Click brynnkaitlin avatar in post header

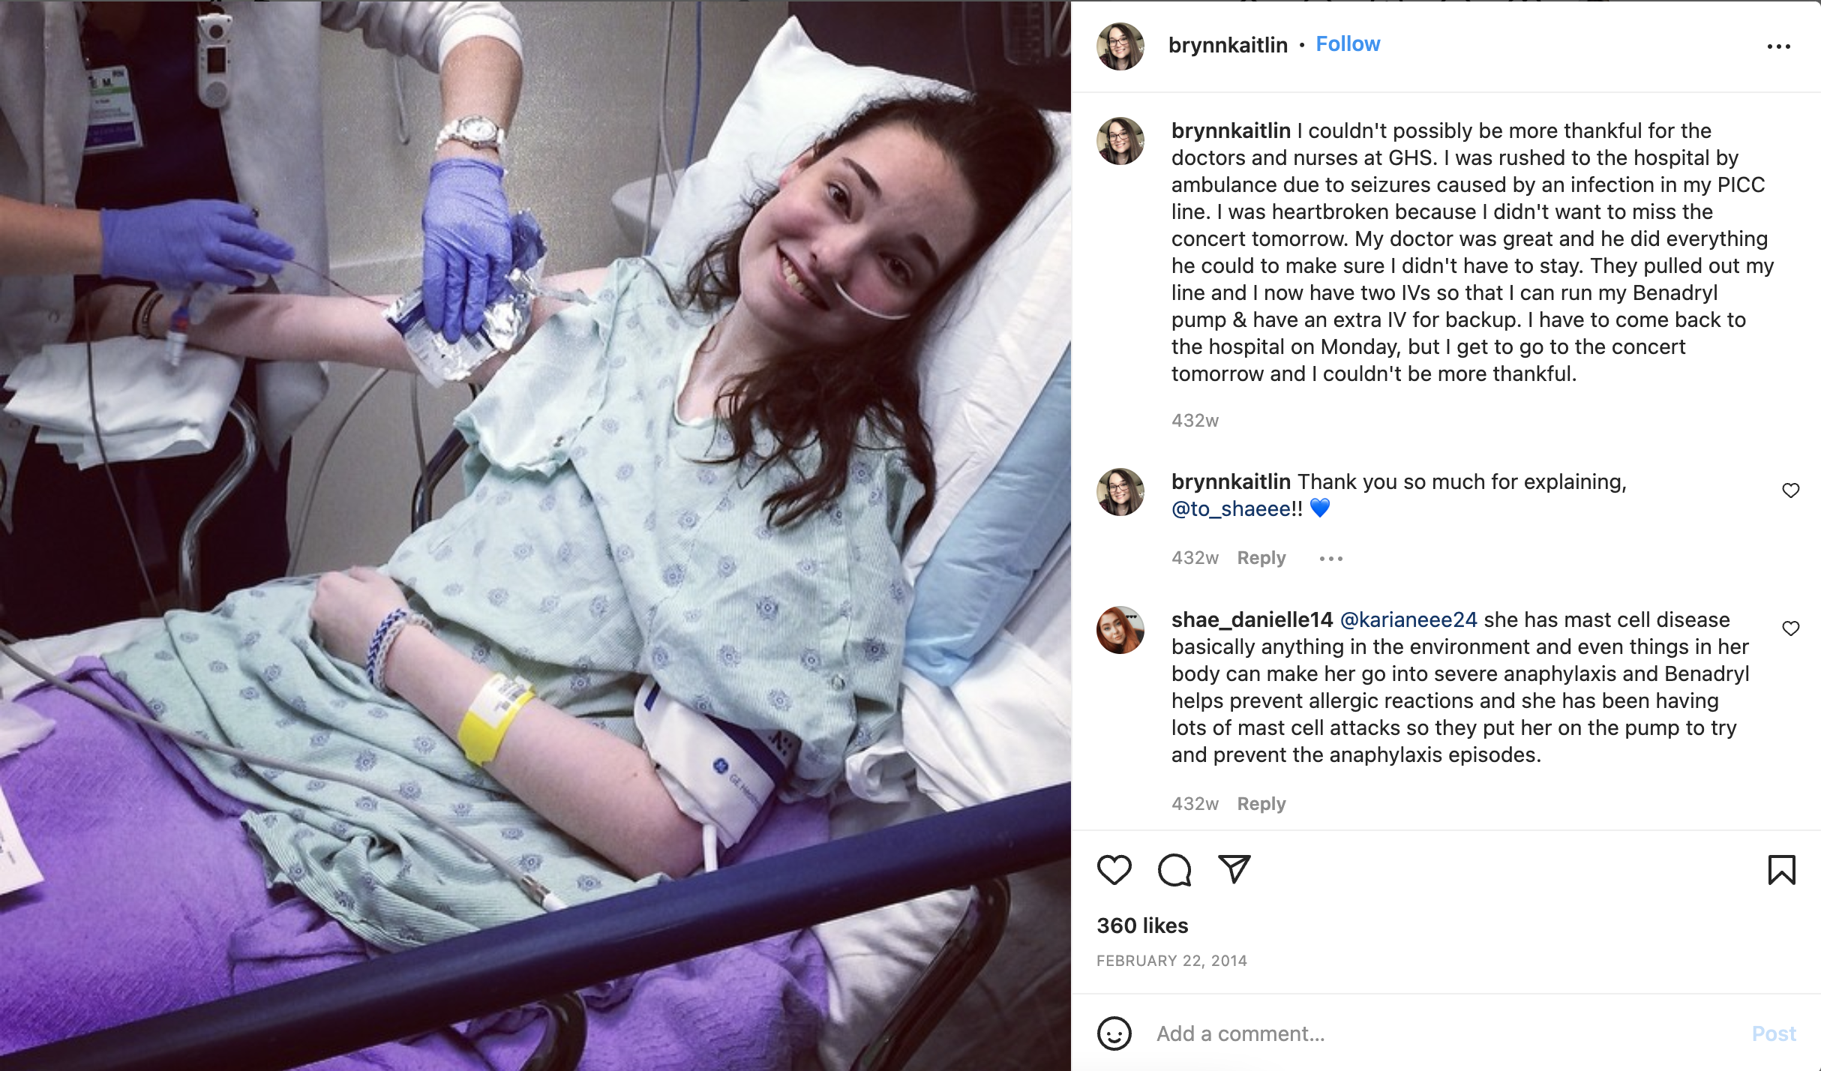coord(1120,46)
